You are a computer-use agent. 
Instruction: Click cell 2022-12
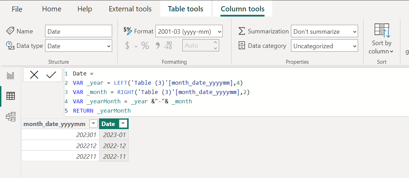click(114, 145)
